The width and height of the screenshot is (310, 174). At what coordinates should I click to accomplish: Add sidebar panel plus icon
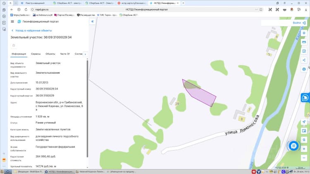[4, 153]
